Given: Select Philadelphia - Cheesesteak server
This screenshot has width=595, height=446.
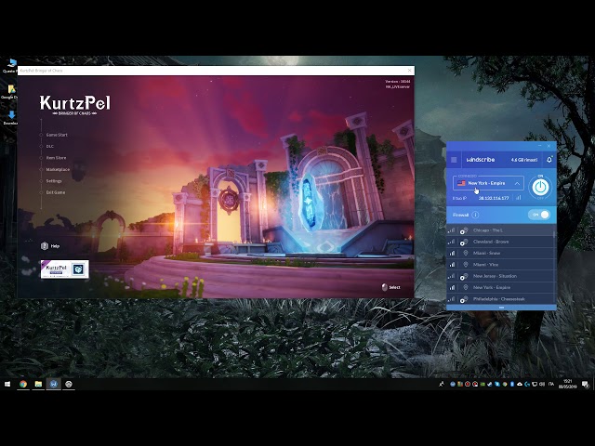Looking at the screenshot, I should [500, 299].
